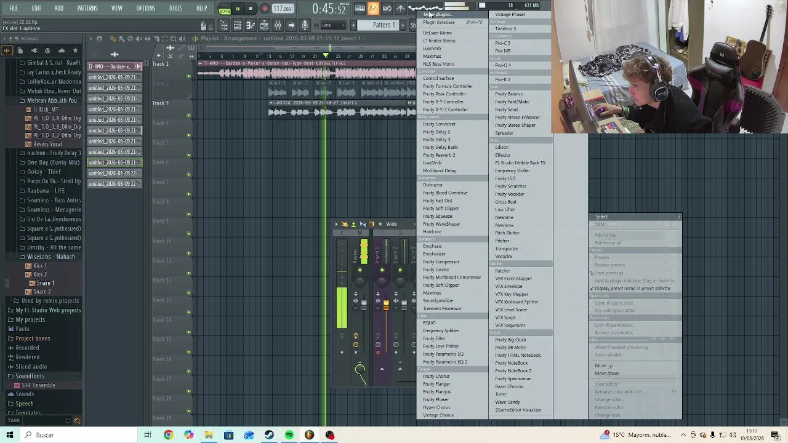Choose Fruity Reeverb 2 plugin
This screenshot has width=788, height=443.
tap(439, 155)
